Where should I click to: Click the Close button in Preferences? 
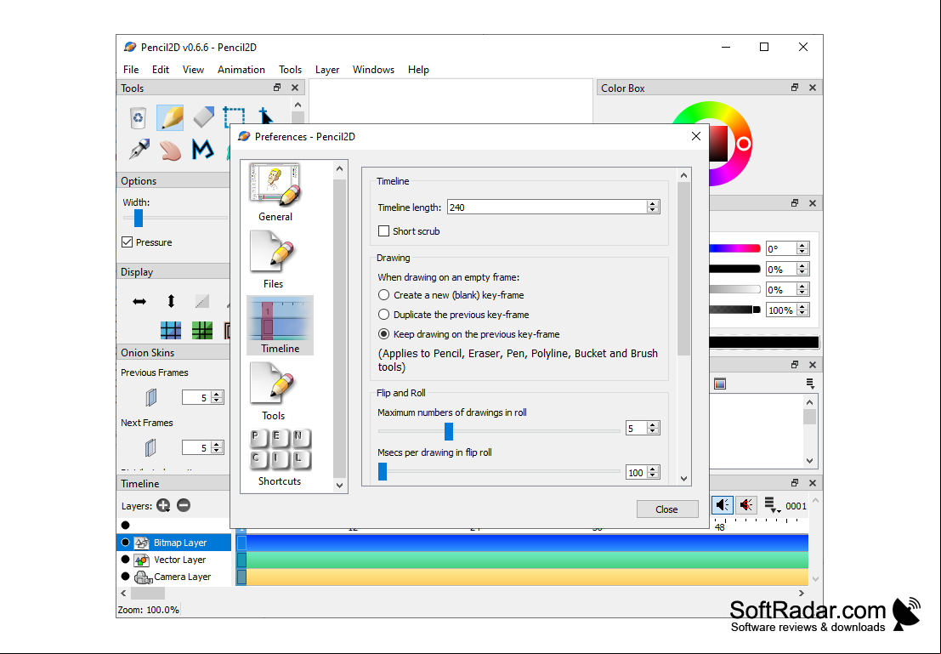tap(666, 509)
